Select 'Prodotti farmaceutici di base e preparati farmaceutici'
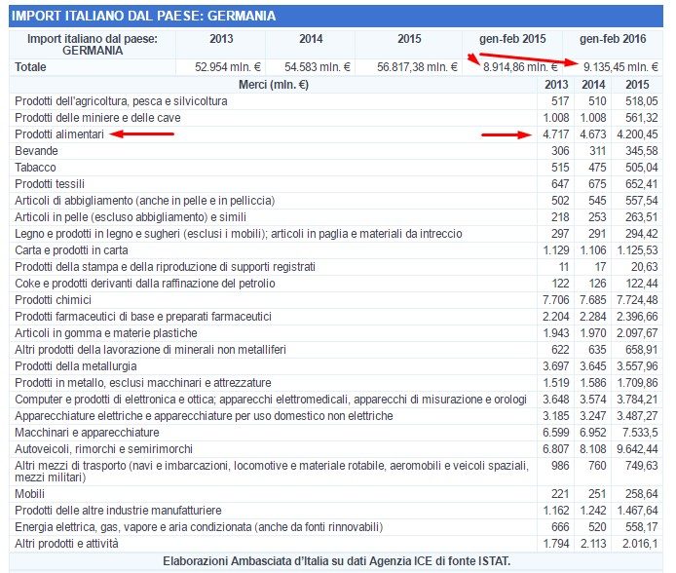676x573 pixels. click(x=143, y=317)
